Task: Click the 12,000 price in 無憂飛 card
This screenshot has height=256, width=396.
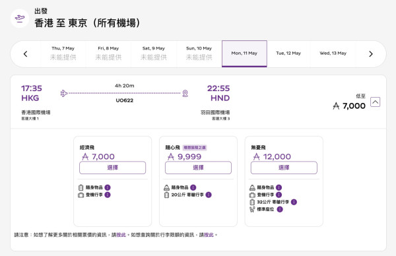Action: [272, 156]
